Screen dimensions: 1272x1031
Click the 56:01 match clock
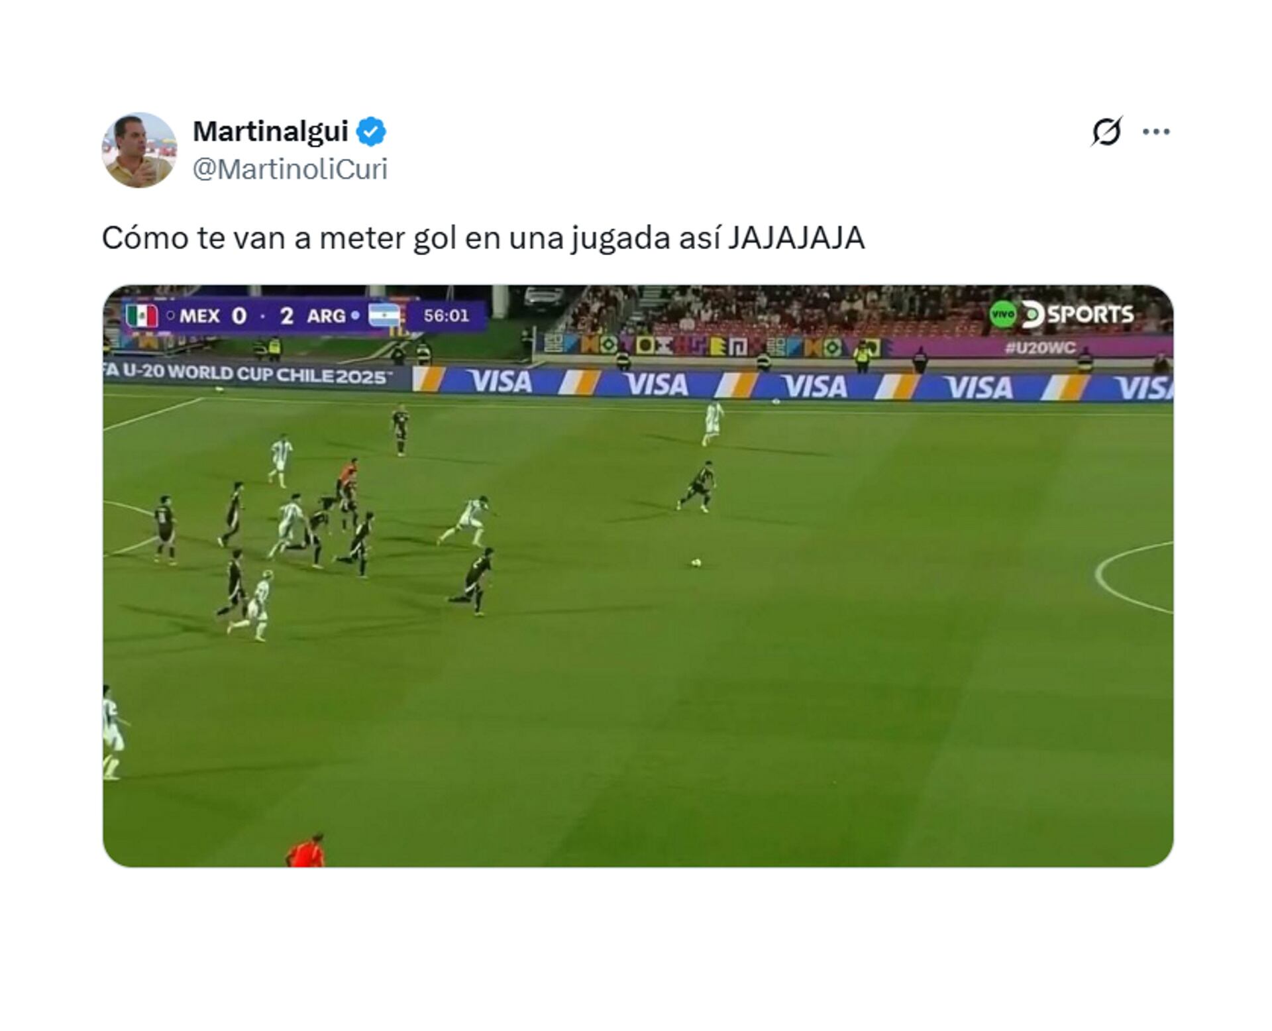447,316
